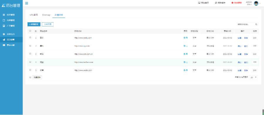264x115 pixels.
Task: Click the sort value 100 in the weibo row
Action: click(255, 70)
